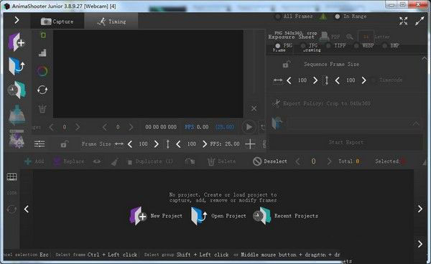Select WEBP export format

point(356,46)
